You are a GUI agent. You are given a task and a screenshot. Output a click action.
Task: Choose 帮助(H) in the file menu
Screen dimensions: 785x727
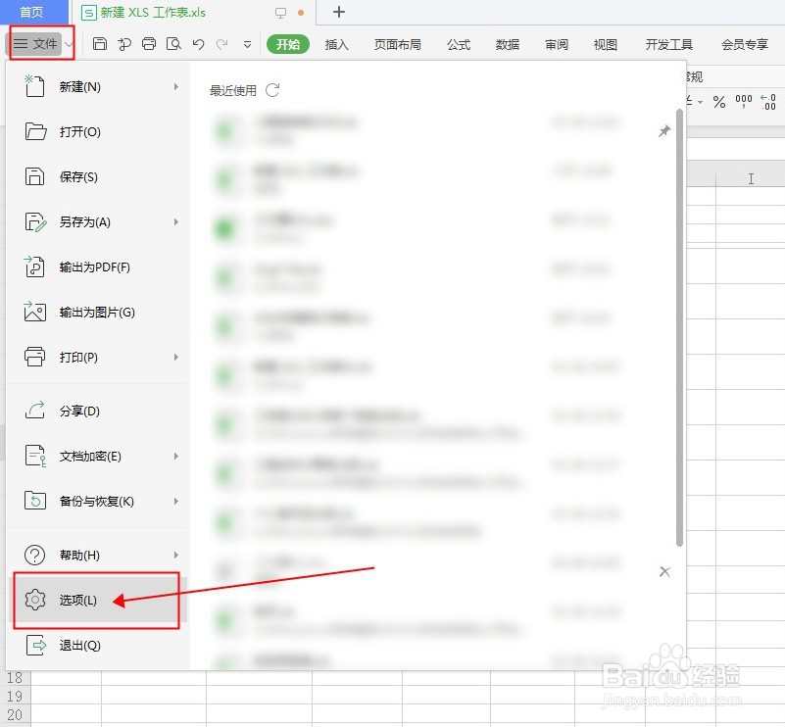98,556
